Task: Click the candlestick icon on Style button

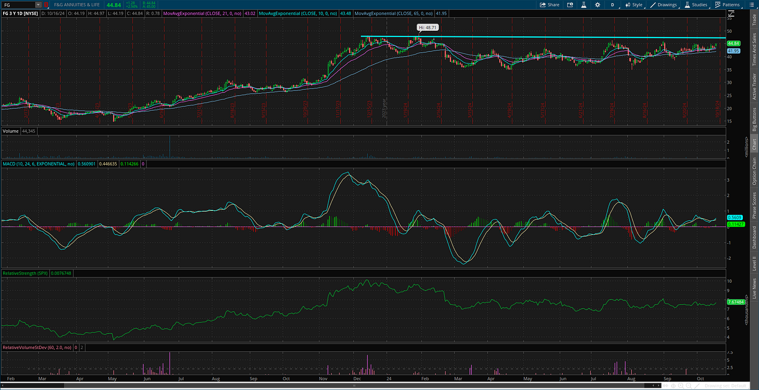Action: coord(627,5)
